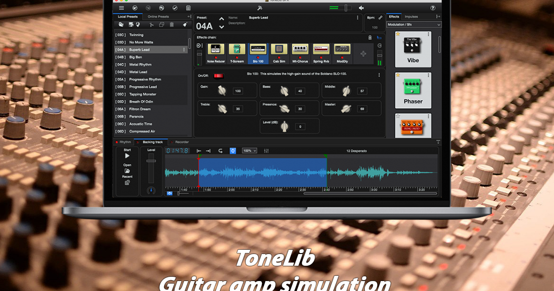The width and height of the screenshot is (554, 291).
Task: Toggle Slo 100 On/Off red switch
Action: pyautogui.click(x=219, y=76)
